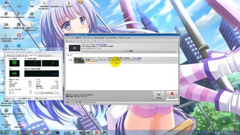The image size is (240, 135).
Task: Click the physical memory history graph
Action: click(x=42, y=73)
